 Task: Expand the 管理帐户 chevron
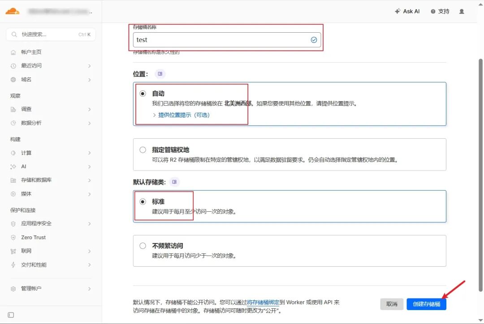[89, 289]
